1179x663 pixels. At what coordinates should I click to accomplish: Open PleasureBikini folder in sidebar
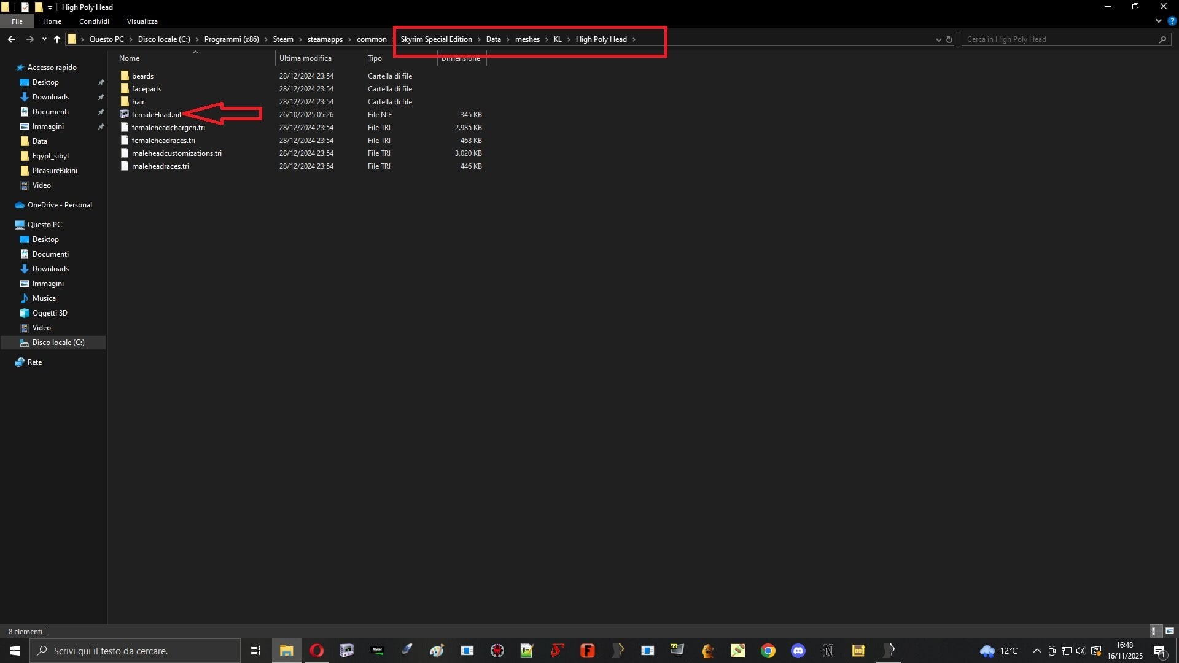coord(55,171)
